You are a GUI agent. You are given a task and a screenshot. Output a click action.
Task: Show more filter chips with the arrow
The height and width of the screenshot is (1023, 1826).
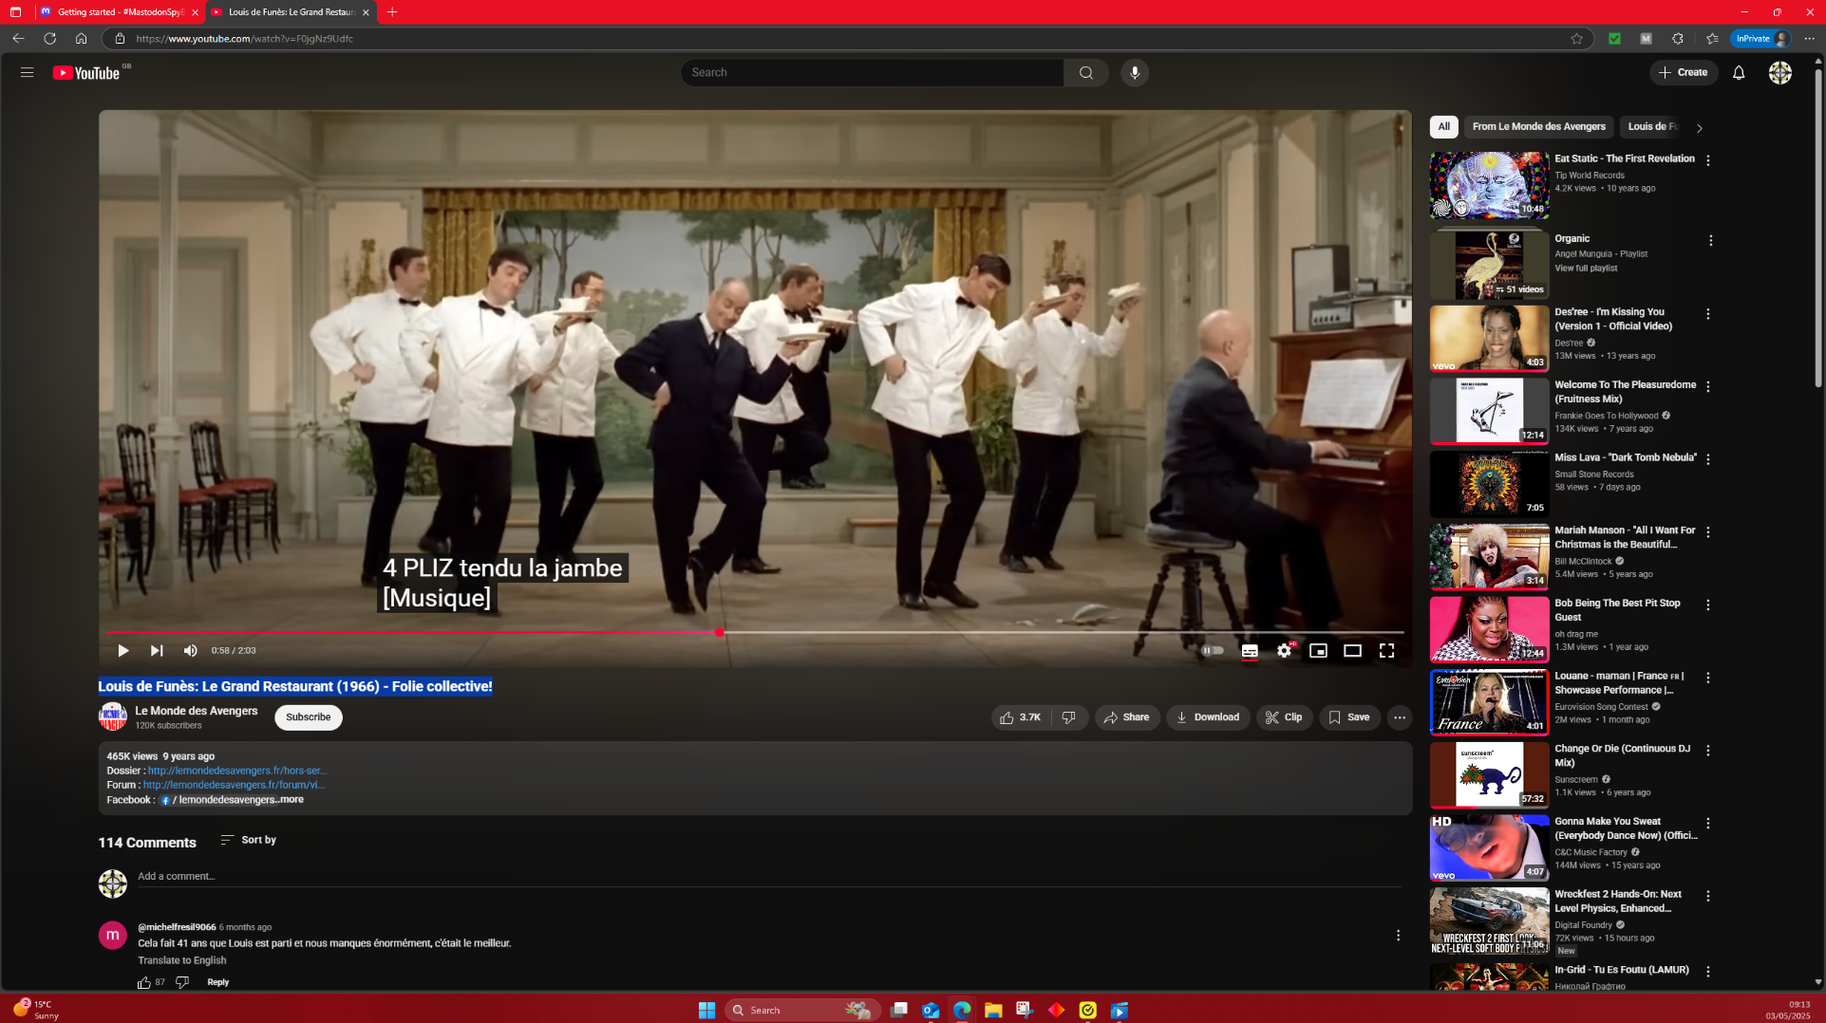pyautogui.click(x=1699, y=127)
